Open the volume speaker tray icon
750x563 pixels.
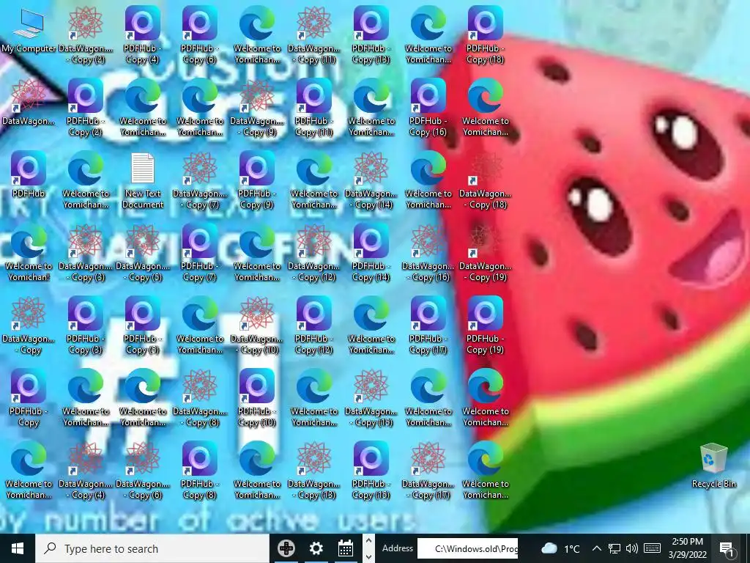coord(632,548)
